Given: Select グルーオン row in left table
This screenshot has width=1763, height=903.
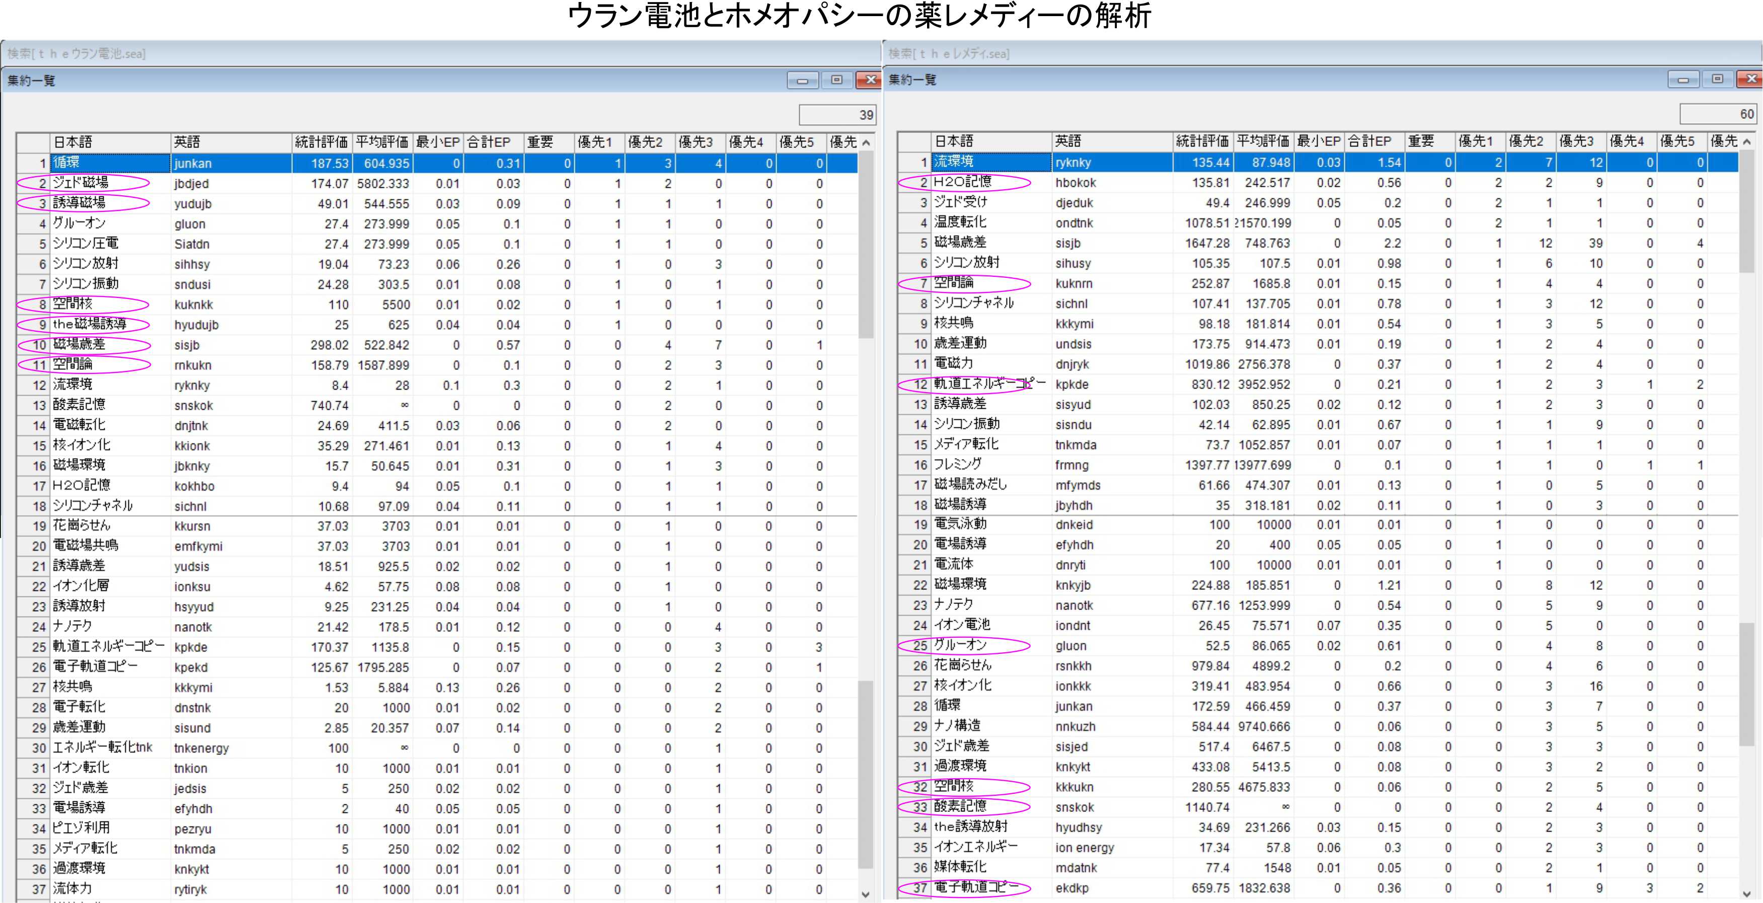Looking at the screenshot, I should click(437, 224).
